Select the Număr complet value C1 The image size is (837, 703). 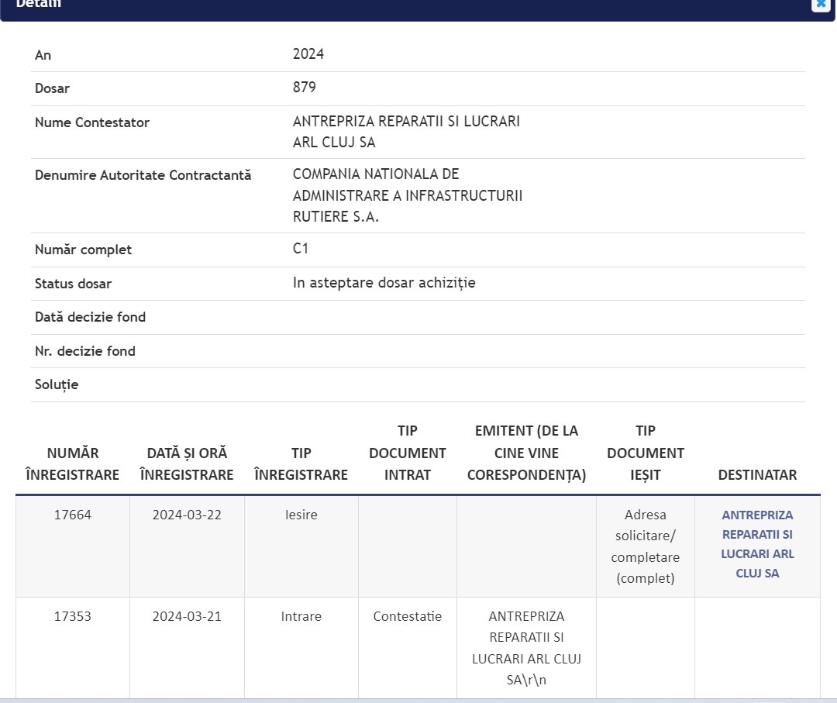point(301,248)
